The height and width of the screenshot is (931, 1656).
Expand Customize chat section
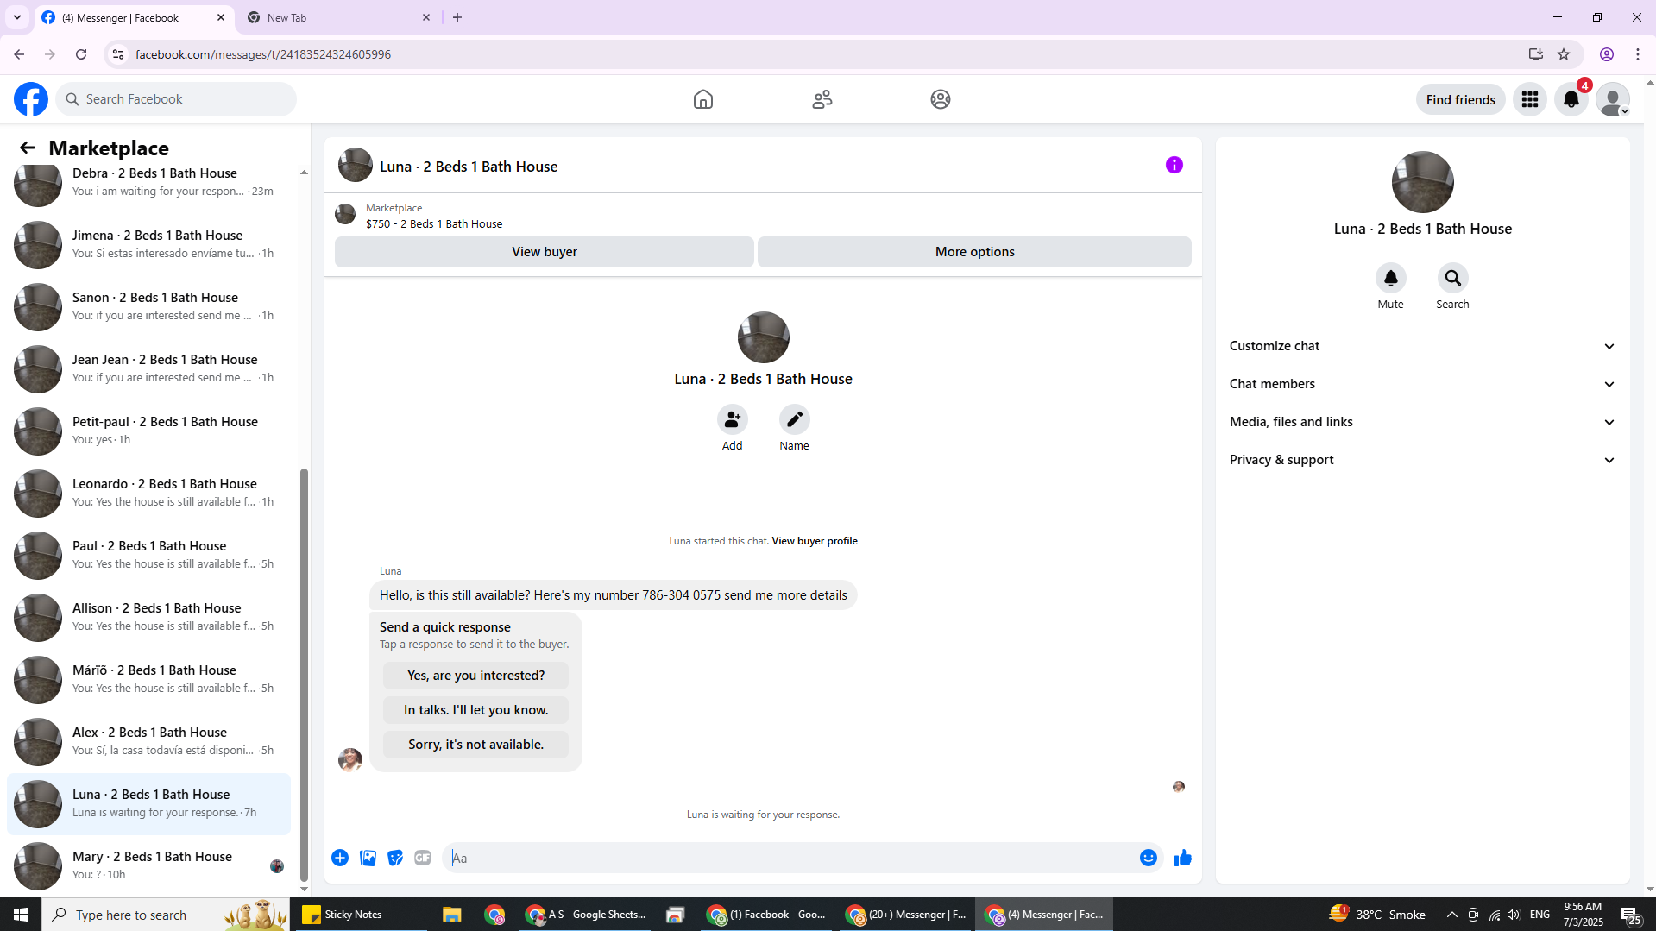(1422, 346)
